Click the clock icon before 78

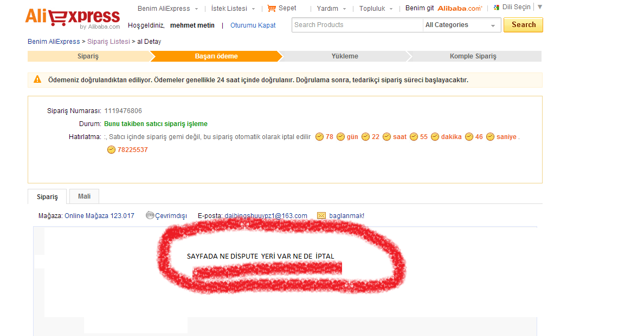319,137
